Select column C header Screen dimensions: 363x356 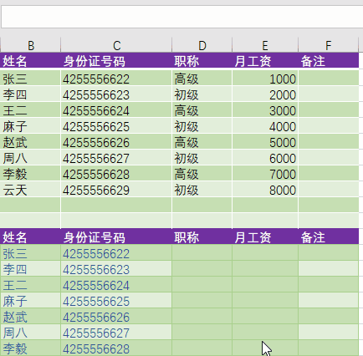coord(116,45)
